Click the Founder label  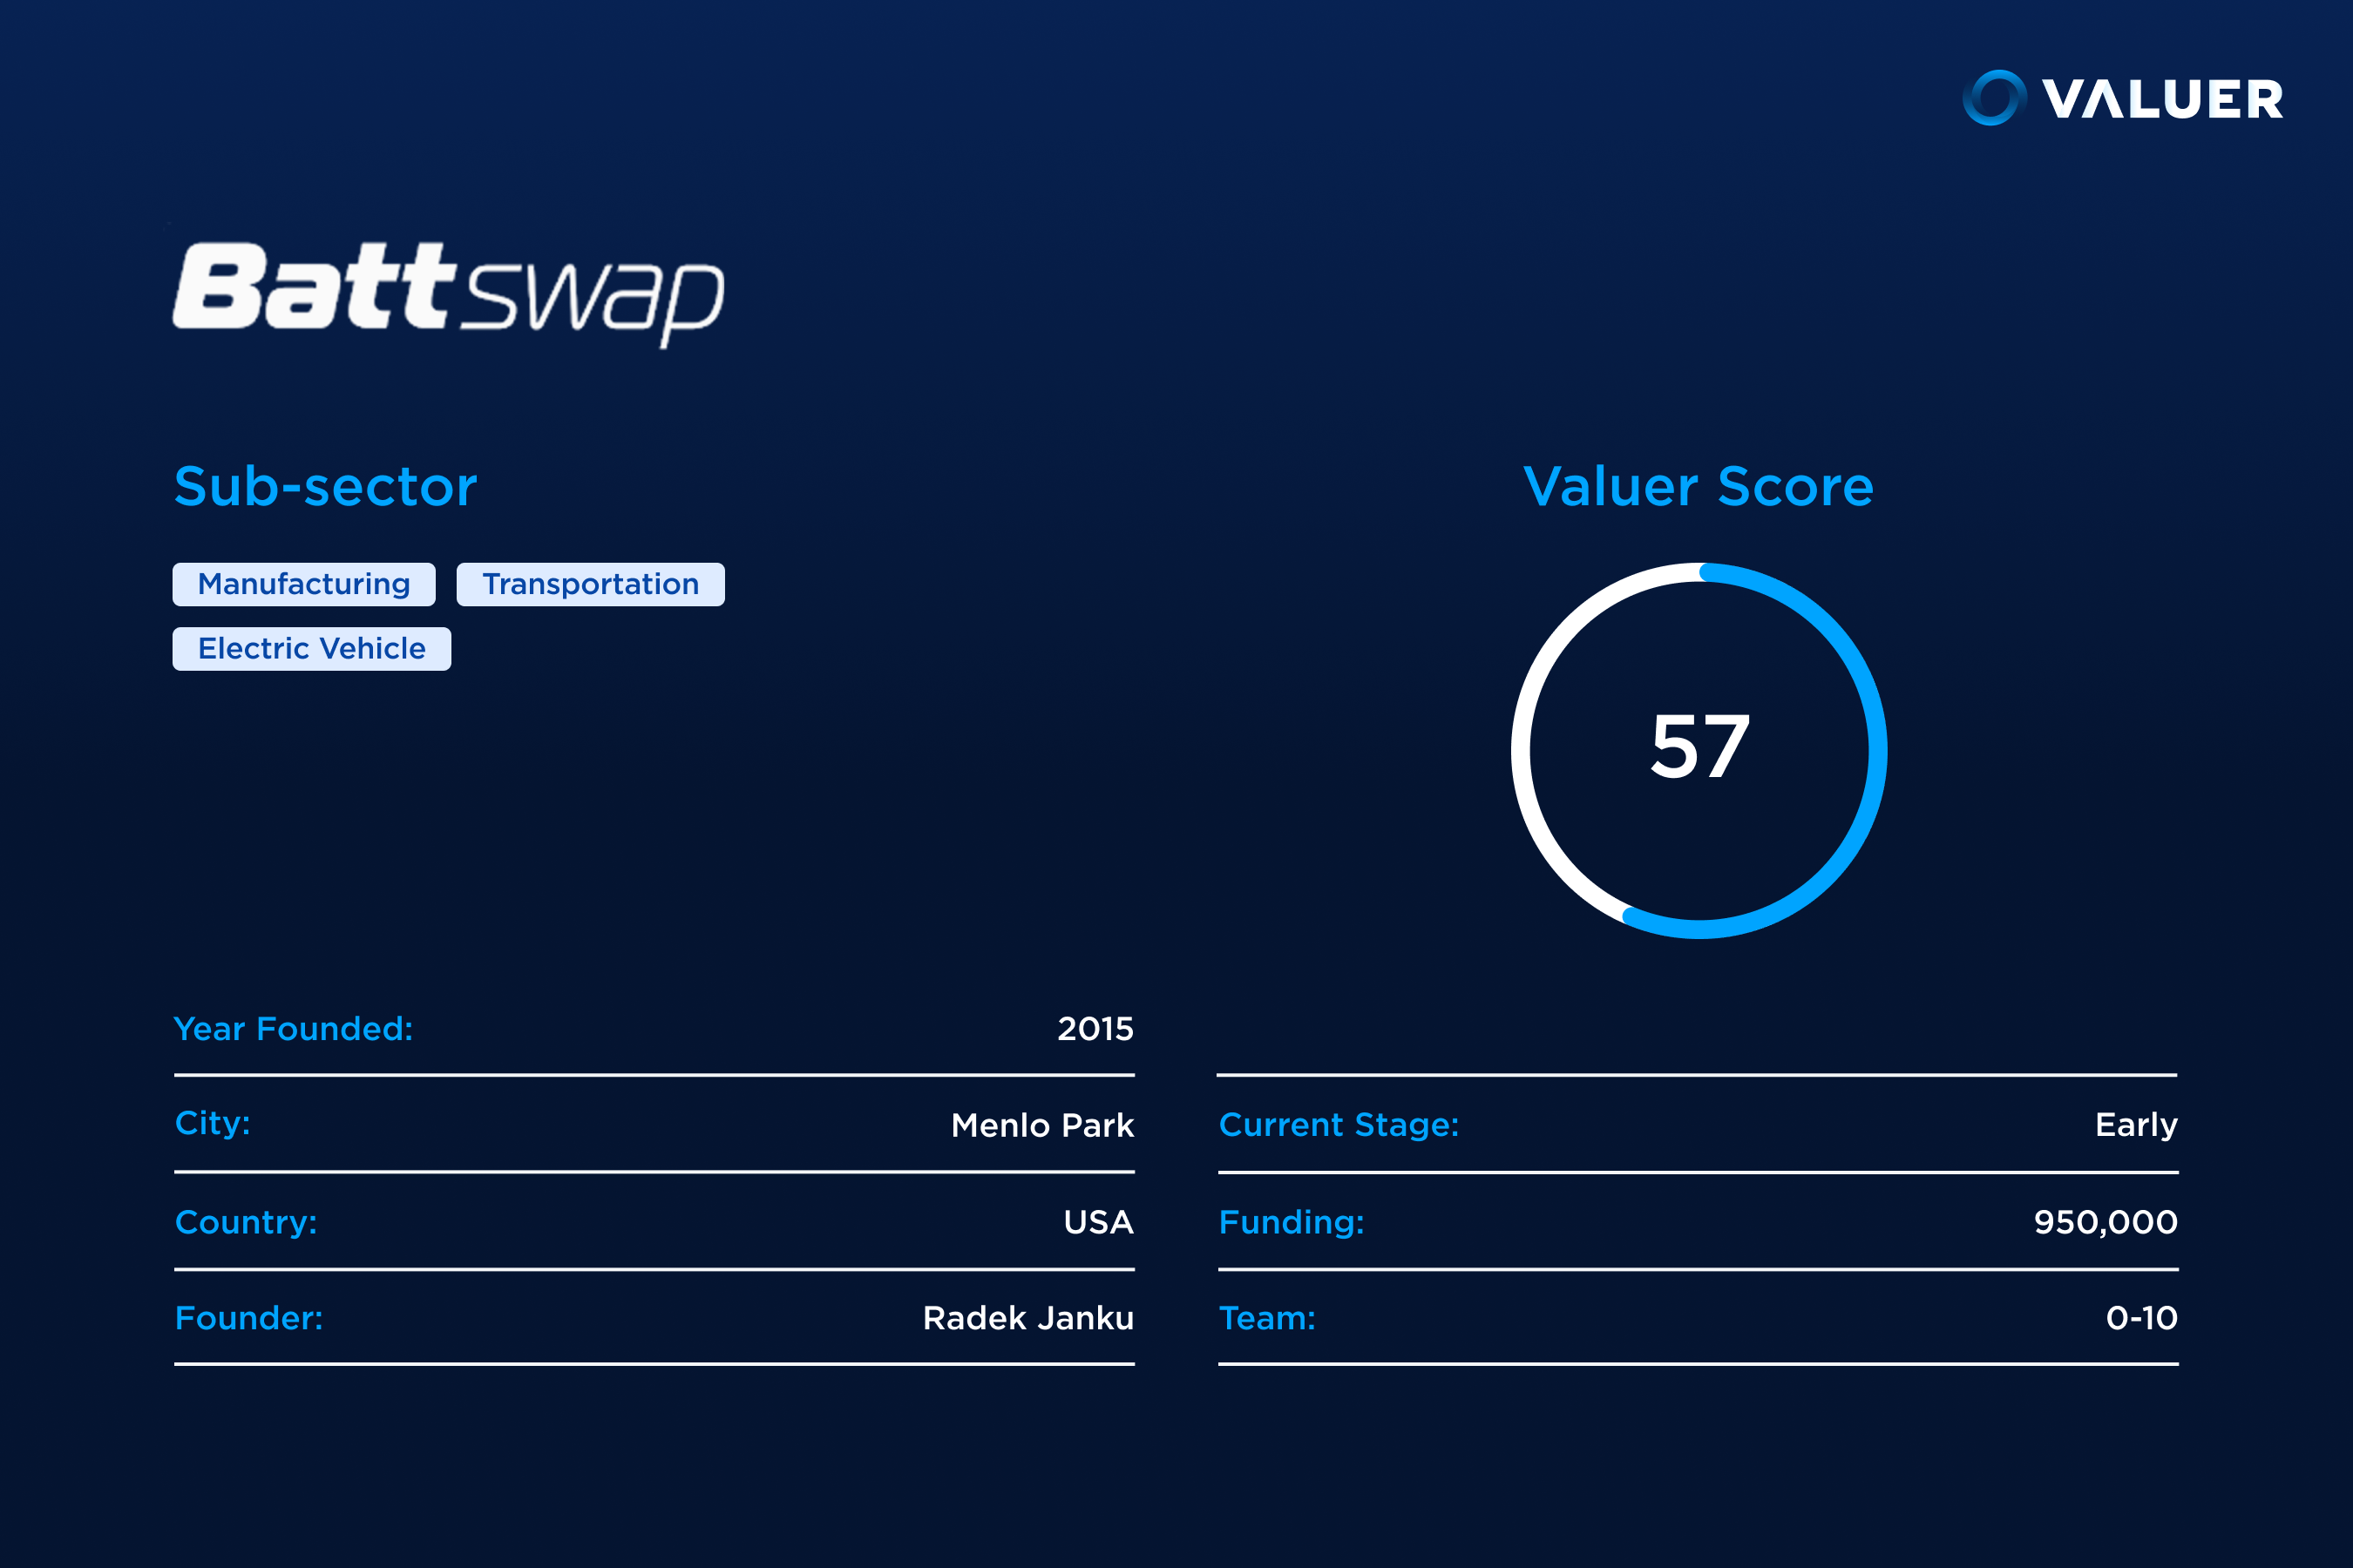click(x=249, y=1318)
